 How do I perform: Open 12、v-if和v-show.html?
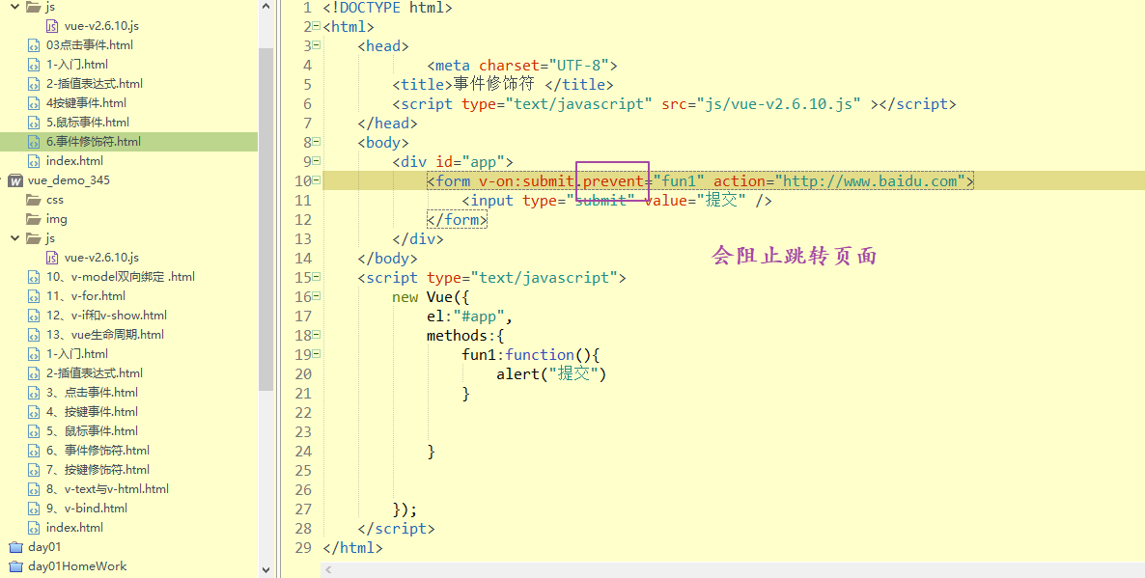106,316
